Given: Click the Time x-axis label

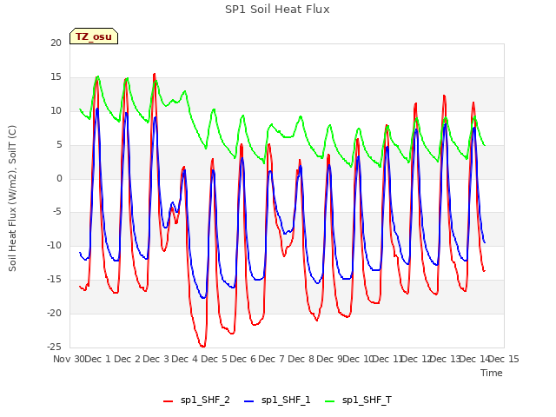Looking at the screenshot, I should coord(492,373).
